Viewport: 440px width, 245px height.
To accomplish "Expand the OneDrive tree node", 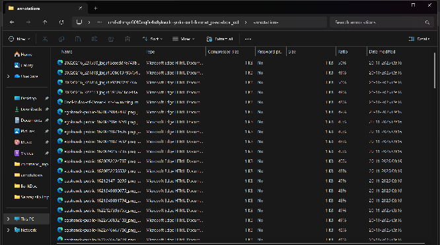I will pyautogui.click(x=8, y=76).
